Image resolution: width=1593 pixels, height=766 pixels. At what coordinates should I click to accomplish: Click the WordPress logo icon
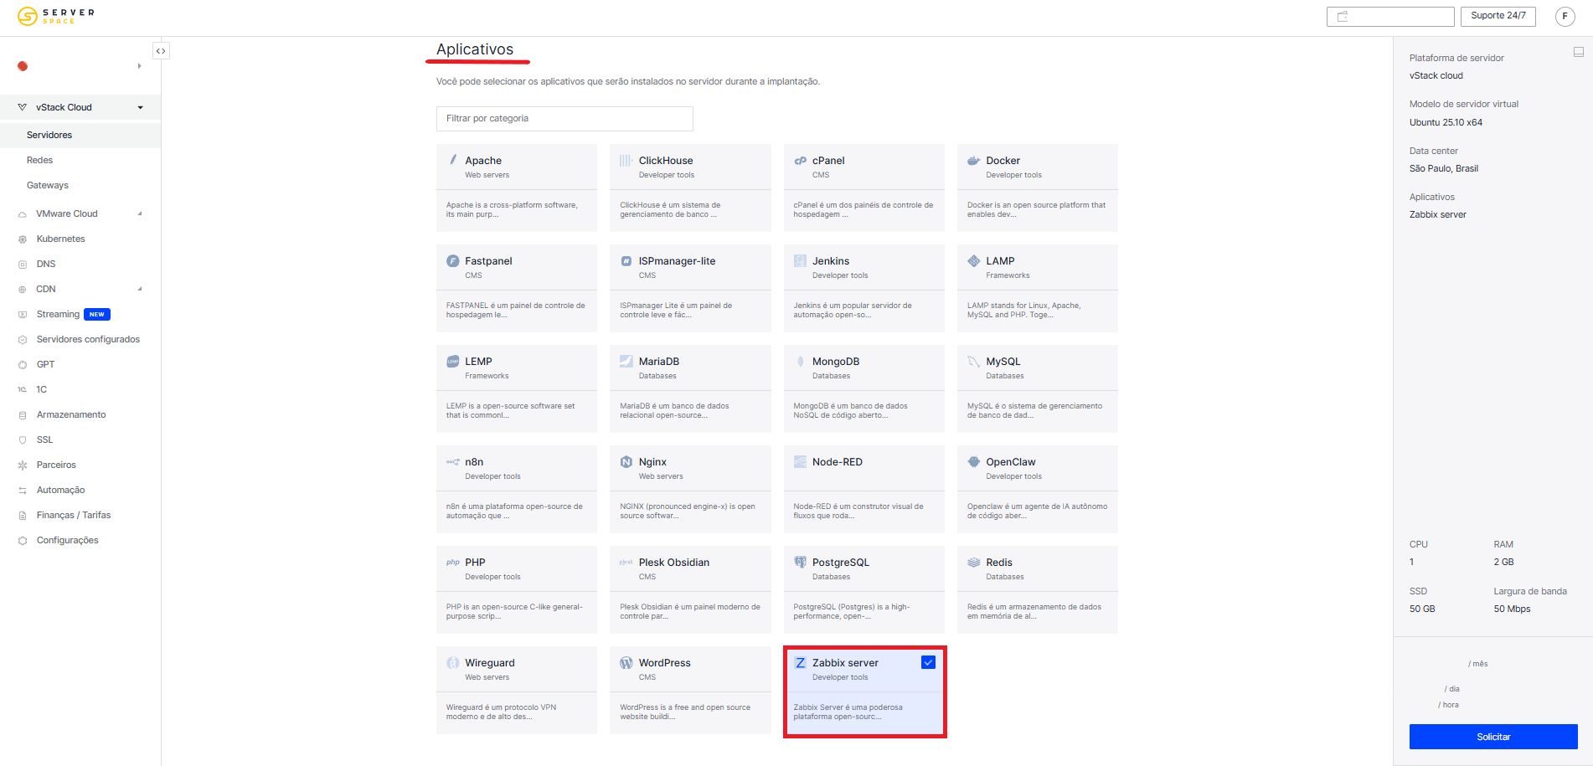coord(626,662)
